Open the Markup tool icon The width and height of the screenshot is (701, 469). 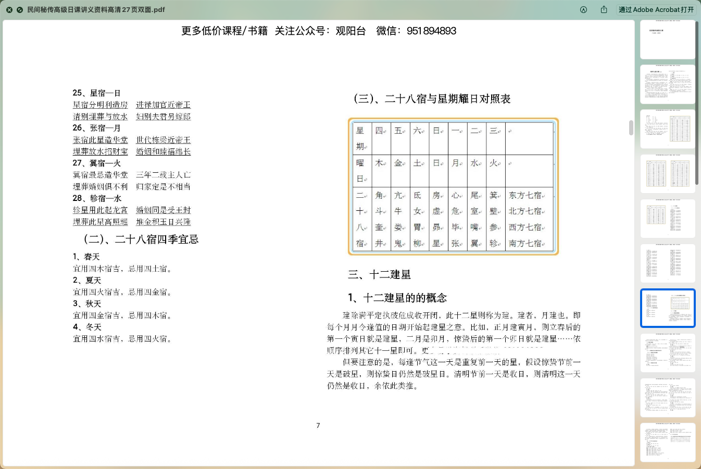tap(583, 10)
